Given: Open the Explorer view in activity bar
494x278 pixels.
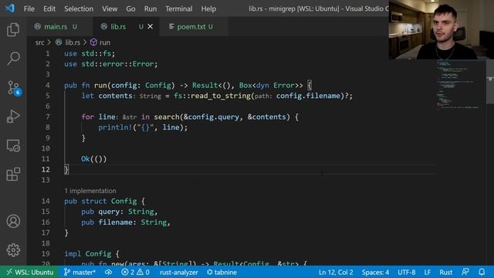Looking at the screenshot, I should (13, 29).
